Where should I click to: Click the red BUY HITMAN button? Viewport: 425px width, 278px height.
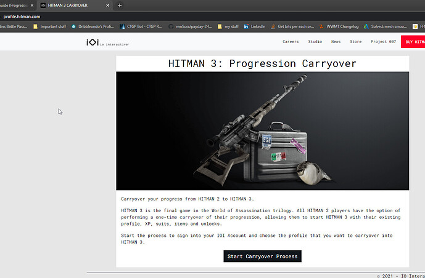click(413, 42)
